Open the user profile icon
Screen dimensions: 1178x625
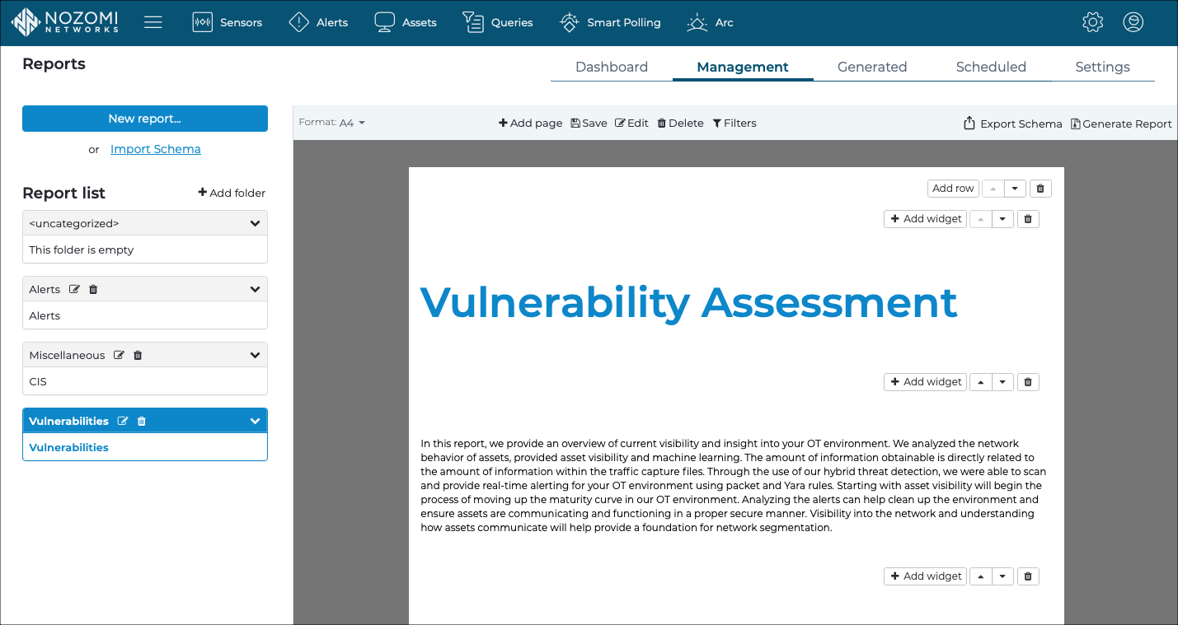pyautogui.click(x=1133, y=22)
